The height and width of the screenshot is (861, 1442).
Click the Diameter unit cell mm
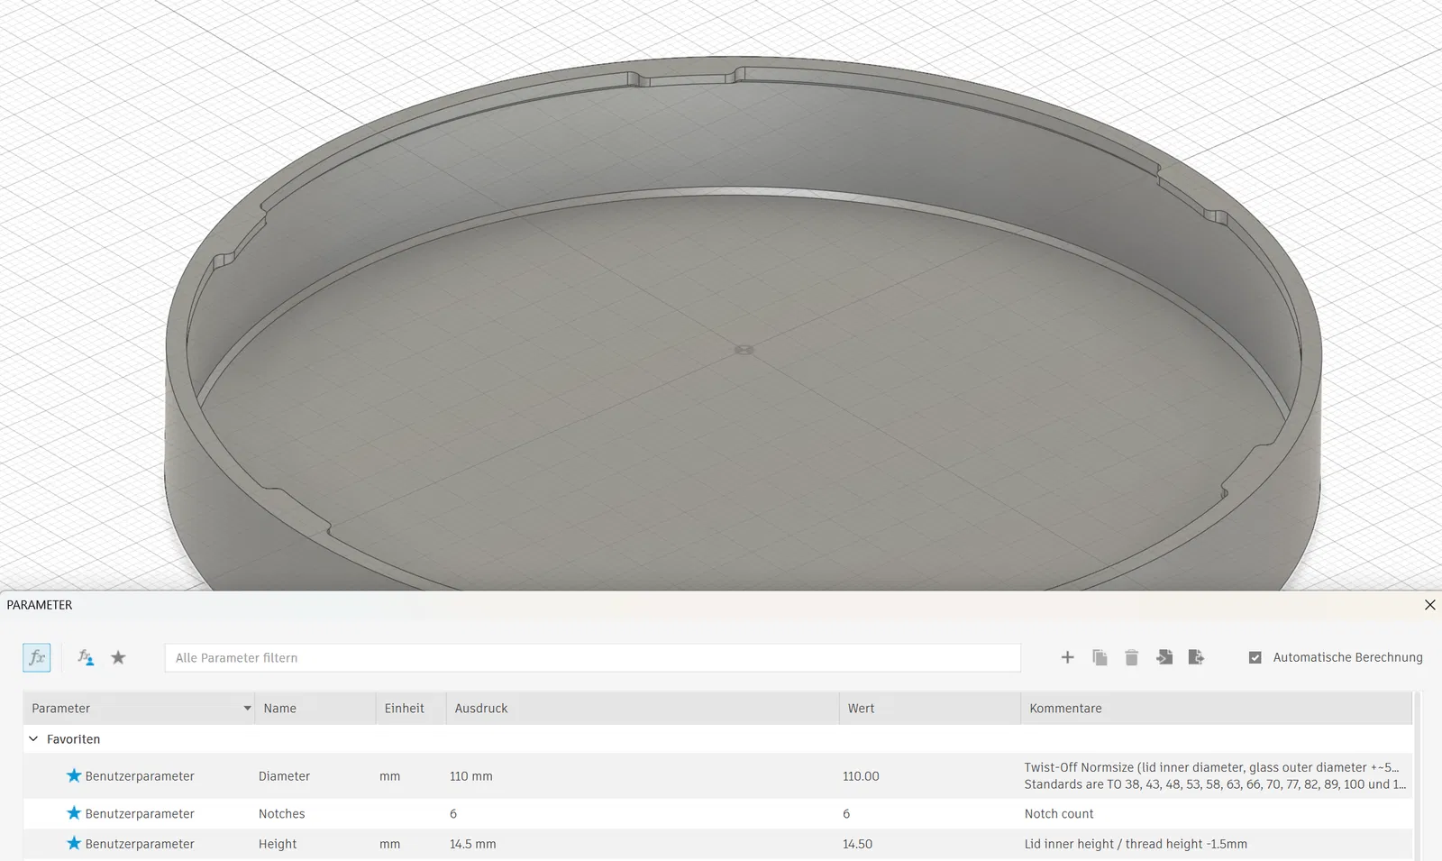[389, 776]
